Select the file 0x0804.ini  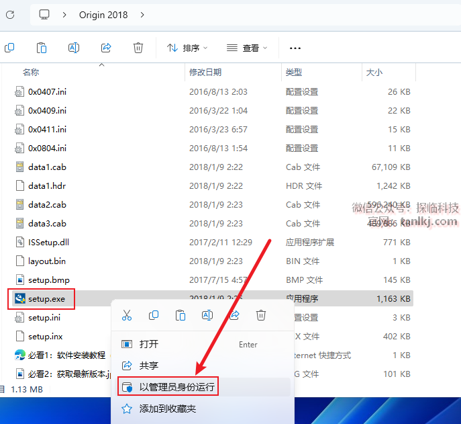click(x=47, y=149)
